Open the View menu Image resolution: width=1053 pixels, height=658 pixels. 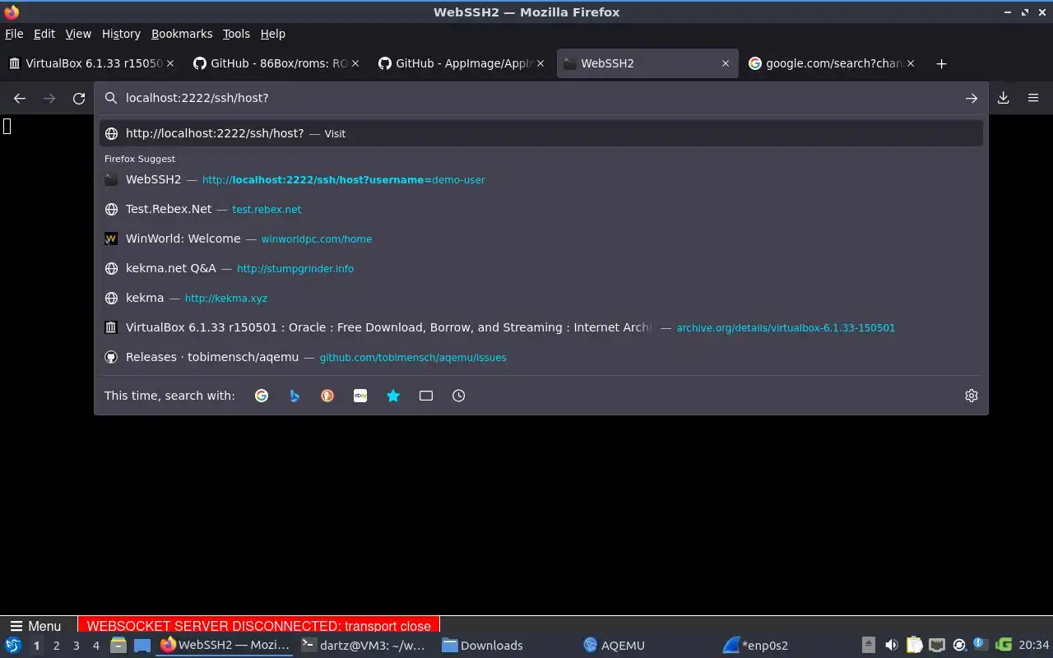78,34
